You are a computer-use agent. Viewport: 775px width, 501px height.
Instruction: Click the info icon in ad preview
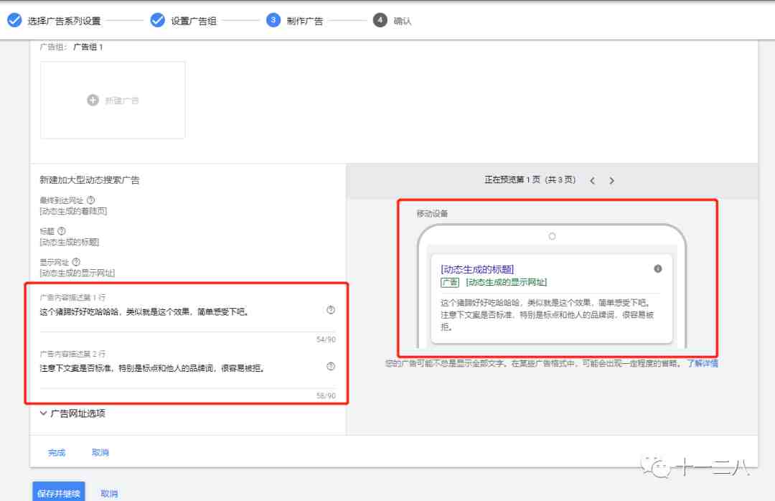pos(658,268)
